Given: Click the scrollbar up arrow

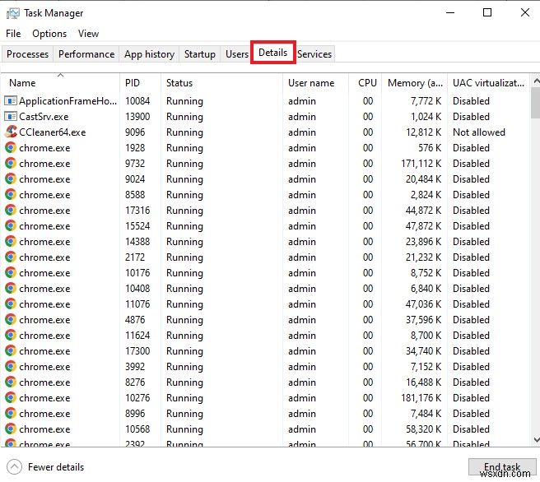Looking at the screenshot, I should coord(536,81).
